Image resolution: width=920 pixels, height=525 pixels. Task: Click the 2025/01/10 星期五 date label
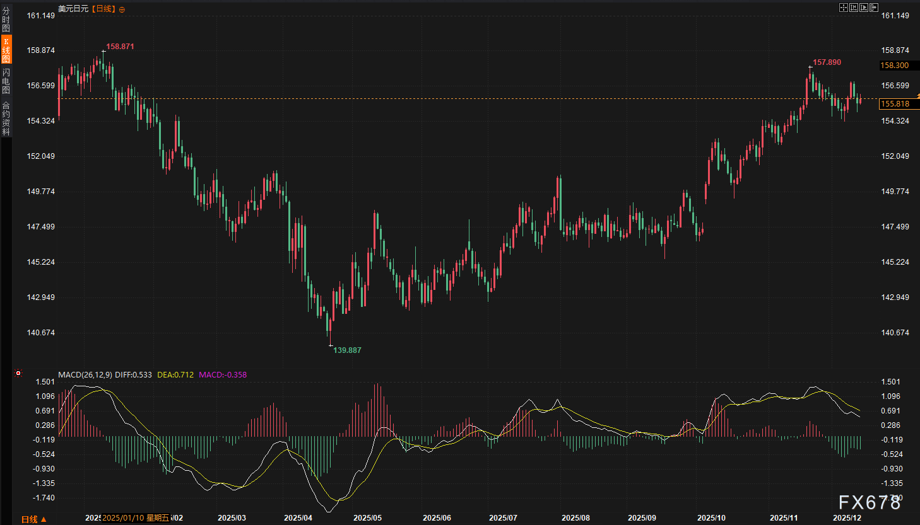[x=136, y=518]
